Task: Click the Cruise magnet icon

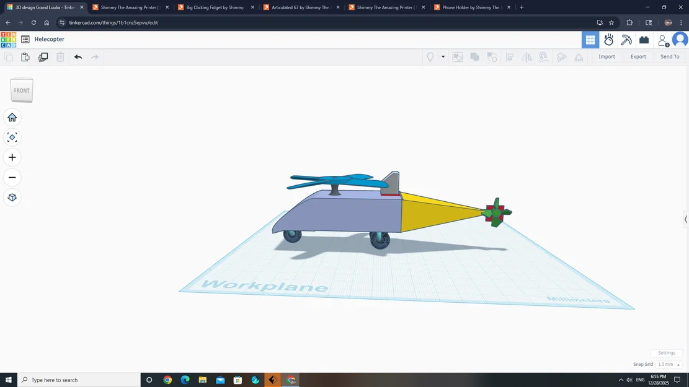Action: 544,57
